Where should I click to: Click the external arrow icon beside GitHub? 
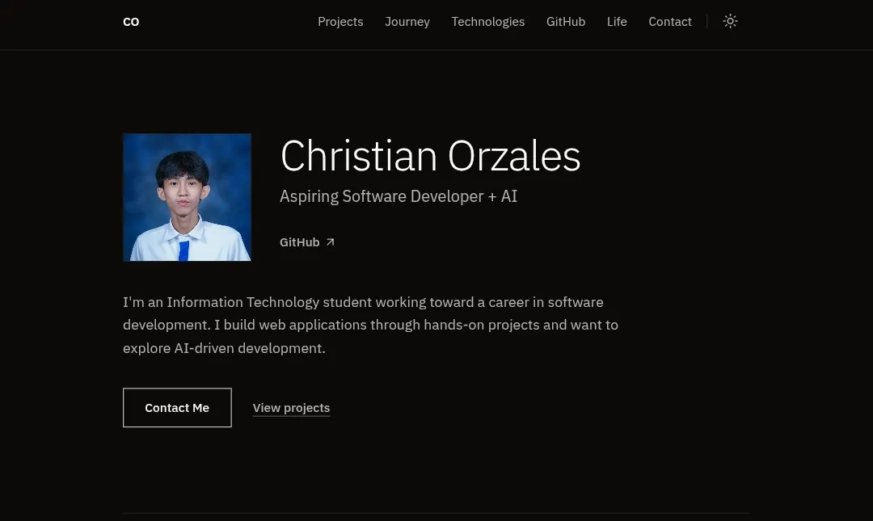330,242
